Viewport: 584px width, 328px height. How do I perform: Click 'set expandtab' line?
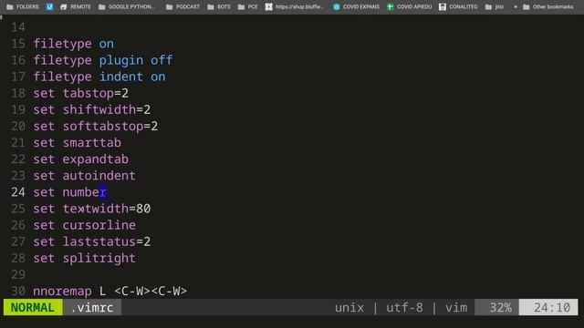coord(81,159)
